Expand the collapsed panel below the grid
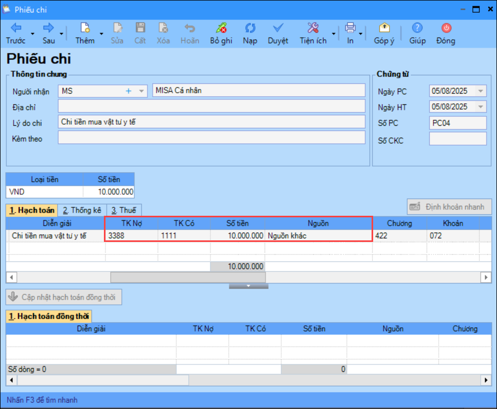This screenshot has width=497, height=409. click(x=249, y=286)
